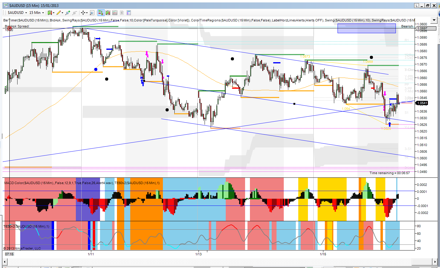Click the L link button in title bar
This screenshot has width=440, height=268.
pos(416,5)
